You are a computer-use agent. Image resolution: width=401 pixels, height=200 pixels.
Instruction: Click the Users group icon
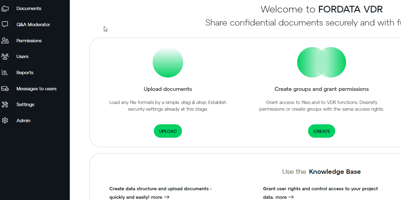(x=5, y=56)
